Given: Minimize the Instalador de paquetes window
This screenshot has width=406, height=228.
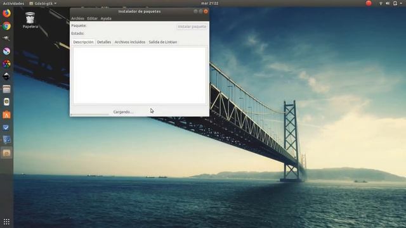Looking at the screenshot, I should (195, 11).
